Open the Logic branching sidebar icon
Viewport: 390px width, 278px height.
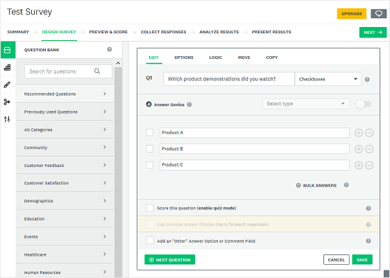pos(7,102)
